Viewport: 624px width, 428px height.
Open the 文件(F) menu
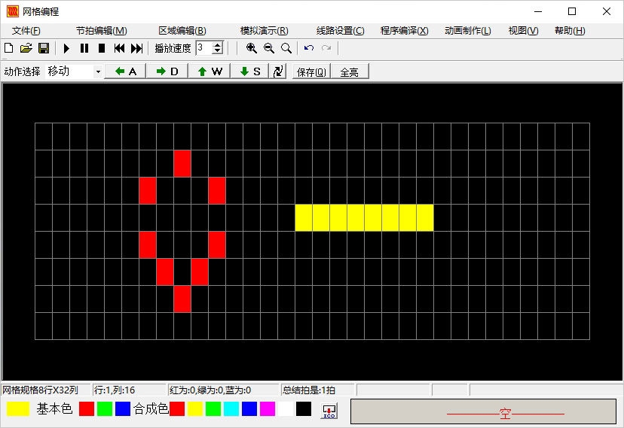tap(26, 31)
